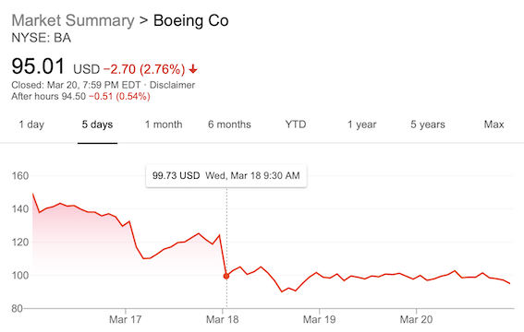Click the Boeing Co title

pyautogui.click(x=190, y=20)
